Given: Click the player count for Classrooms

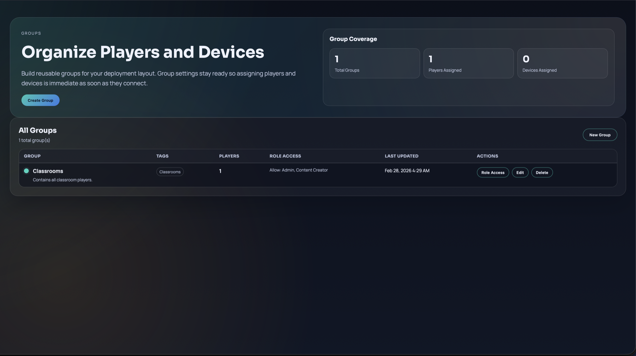Looking at the screenshot, I should pyautogui.click(x=220, y=171).
